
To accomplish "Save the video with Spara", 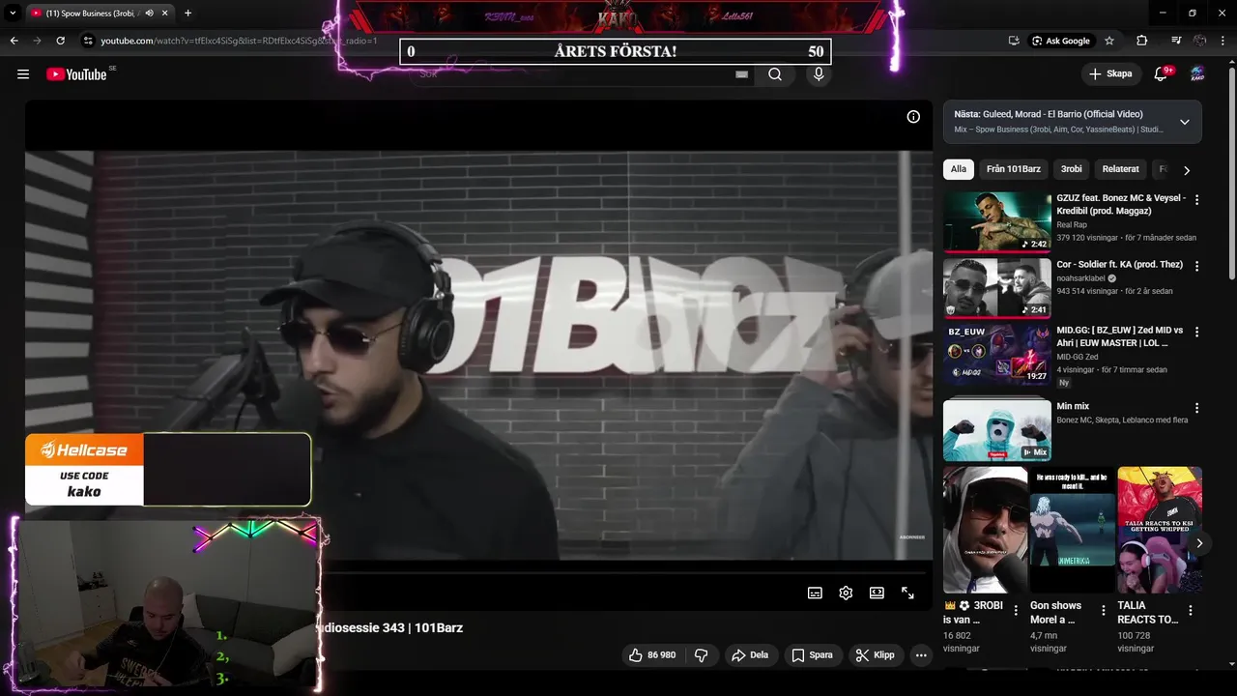I will click(812, 655).
